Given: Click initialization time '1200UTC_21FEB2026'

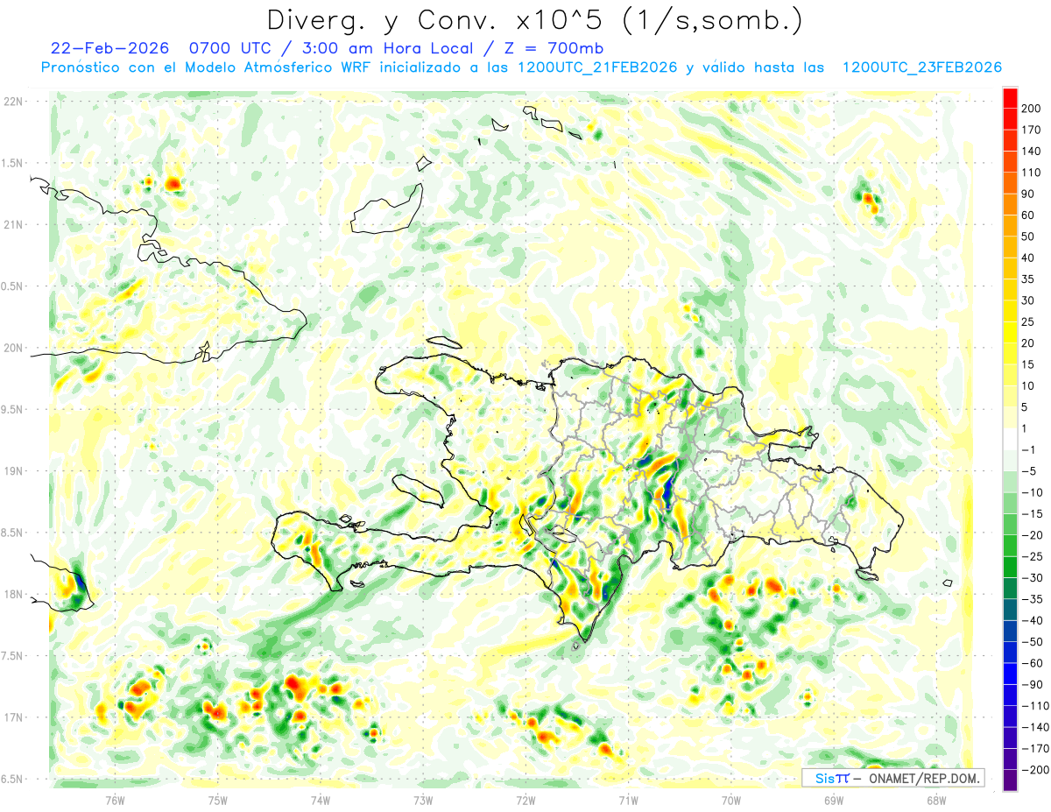Looking at the screenshot, I should point(597,67).
